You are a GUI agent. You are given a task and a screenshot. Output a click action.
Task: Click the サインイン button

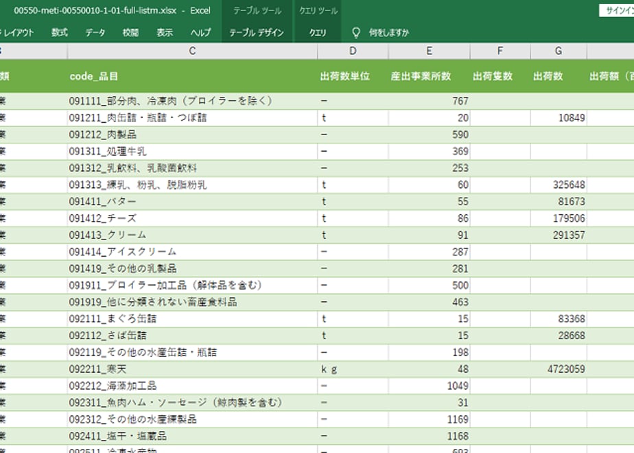pyautogui.click(x=618, y=11)
